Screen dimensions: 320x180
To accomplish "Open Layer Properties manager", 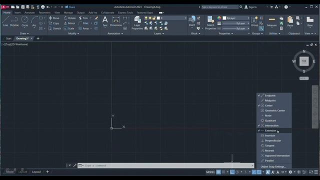I will tap(137, 23).
